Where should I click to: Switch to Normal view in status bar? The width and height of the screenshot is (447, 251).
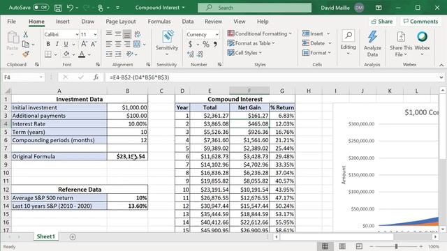pyautogui.click(x=325, y=246)
